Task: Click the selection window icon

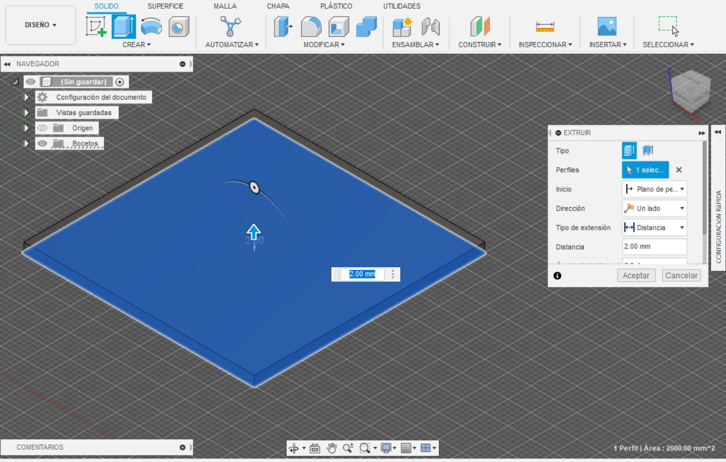Action: (x=668, y=26)
